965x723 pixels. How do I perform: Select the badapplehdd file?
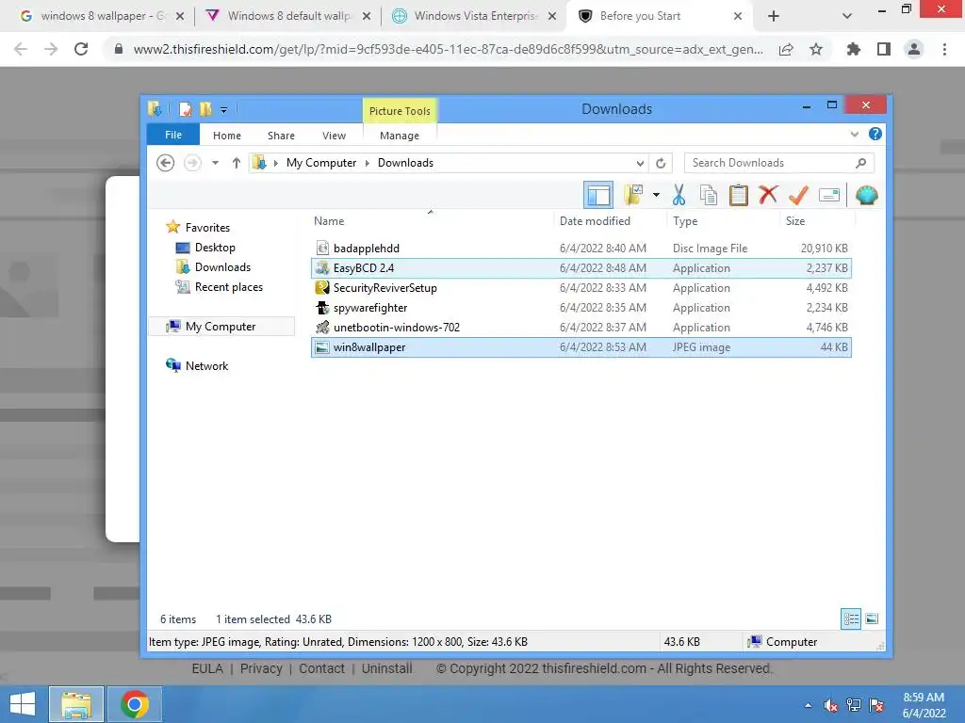(x=581, y=249)
